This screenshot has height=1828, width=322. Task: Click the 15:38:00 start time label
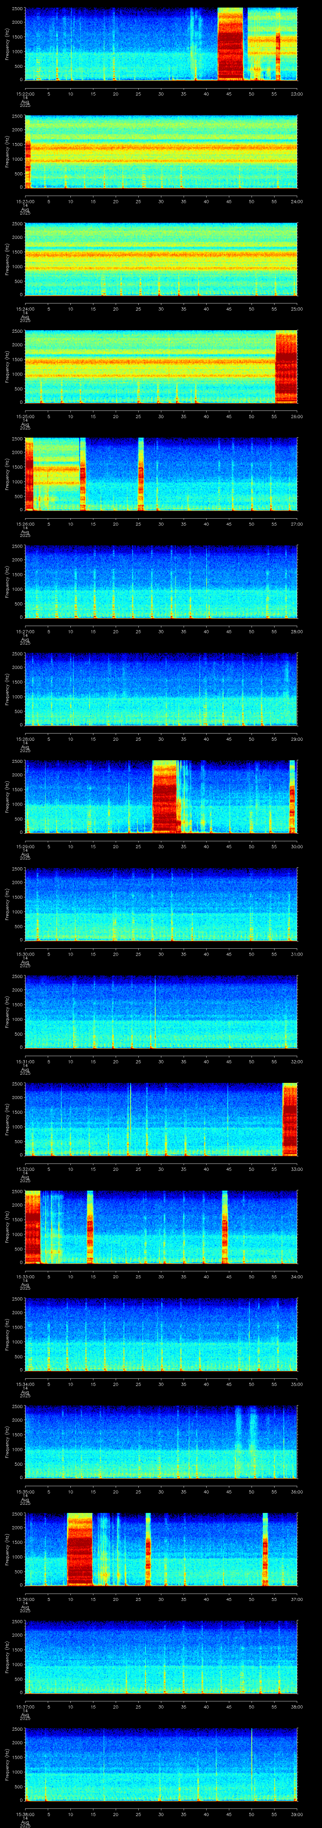(x=25, y=1814)
